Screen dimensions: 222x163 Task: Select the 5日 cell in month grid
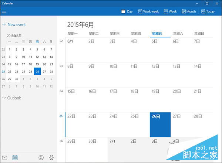(160, 50)
